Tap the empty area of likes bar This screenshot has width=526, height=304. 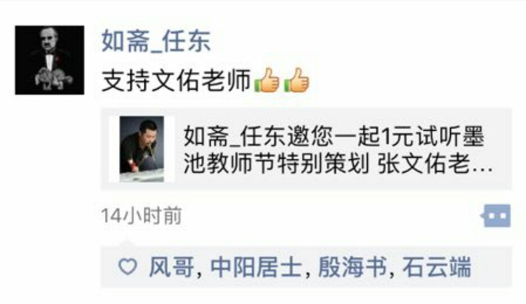point(492,267)
